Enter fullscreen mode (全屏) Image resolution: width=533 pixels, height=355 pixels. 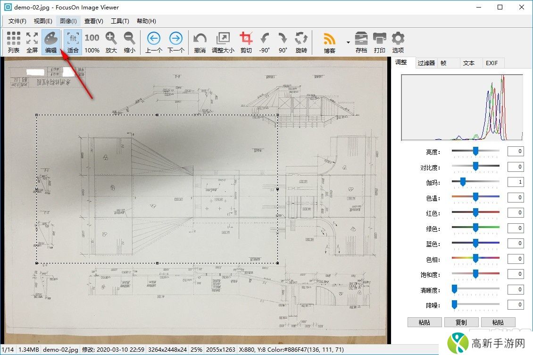pos(32,42)
